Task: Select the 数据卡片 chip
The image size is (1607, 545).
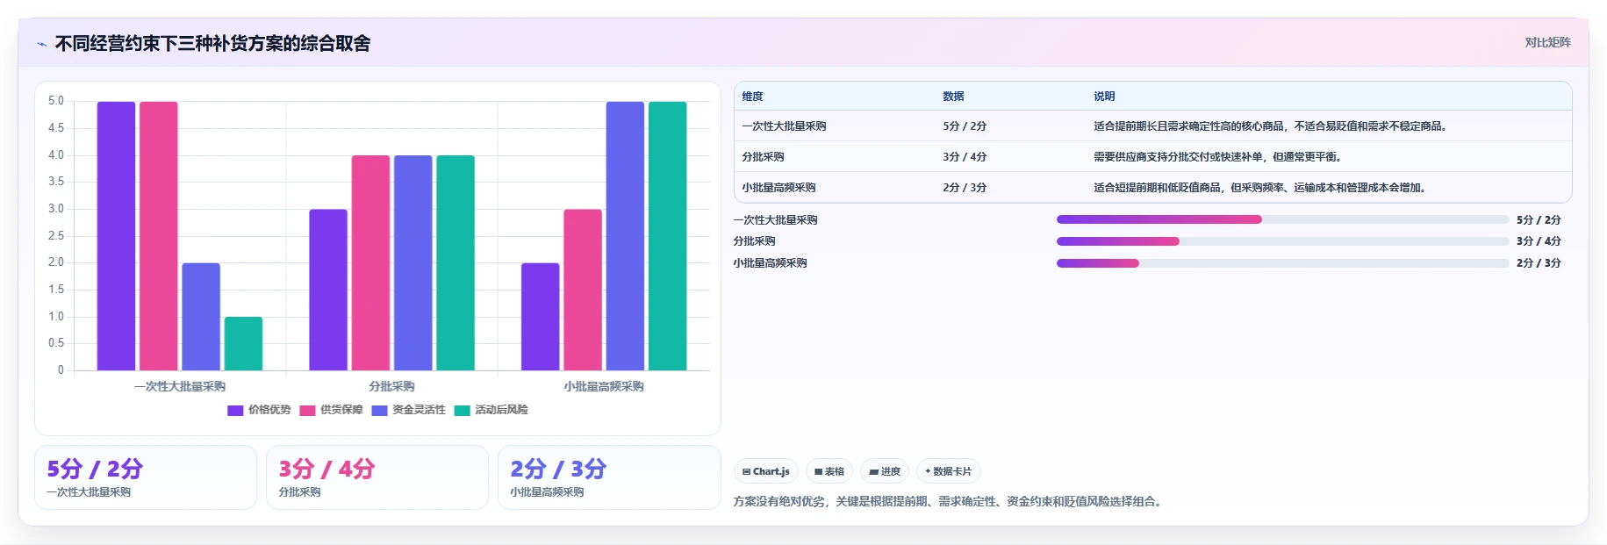Action: tap(949, 471)
